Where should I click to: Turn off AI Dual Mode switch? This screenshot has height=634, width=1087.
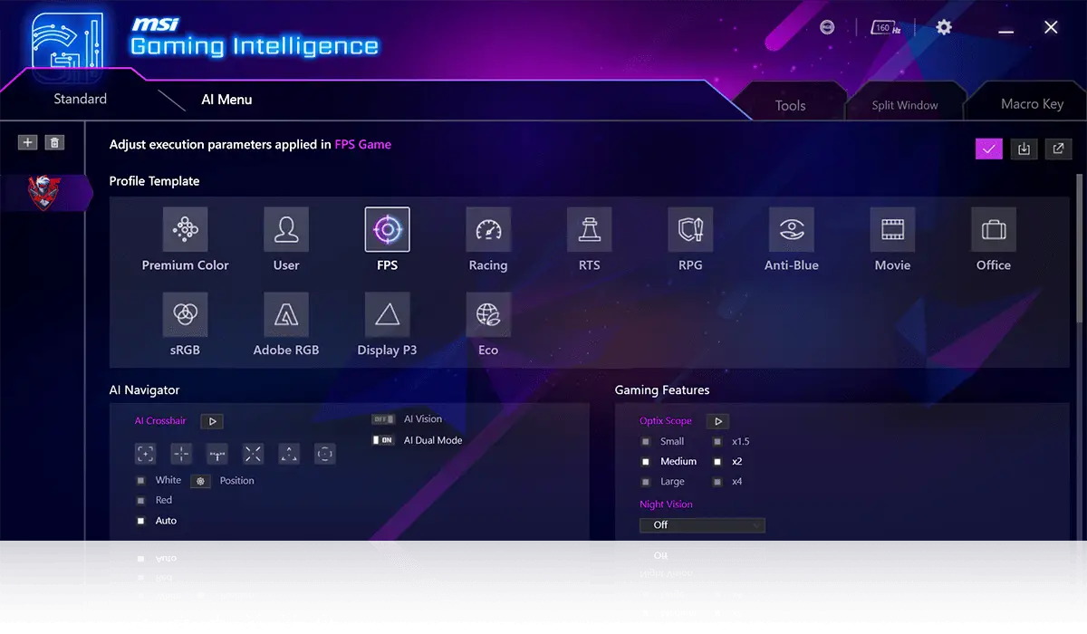[383, 440]
